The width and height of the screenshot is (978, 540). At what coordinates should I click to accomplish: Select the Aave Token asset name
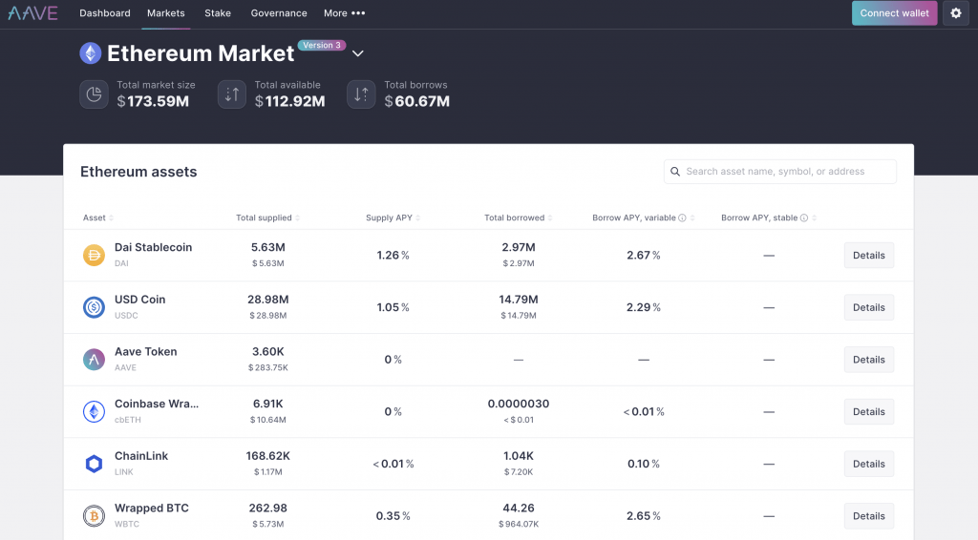pos(146,351)
